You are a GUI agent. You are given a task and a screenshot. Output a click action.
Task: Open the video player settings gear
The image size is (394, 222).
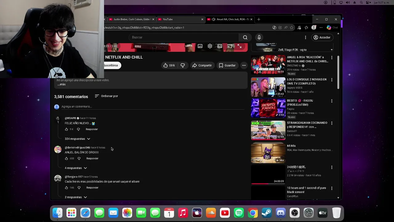(x=210, y=46)
